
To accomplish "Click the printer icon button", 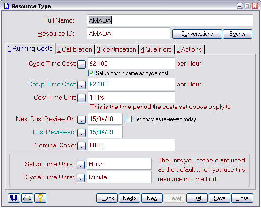I will click(x=27, y=198).
